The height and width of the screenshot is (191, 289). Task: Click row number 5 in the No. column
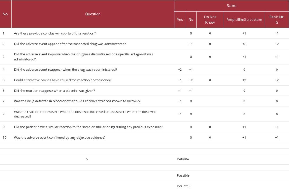coord(4,80)
